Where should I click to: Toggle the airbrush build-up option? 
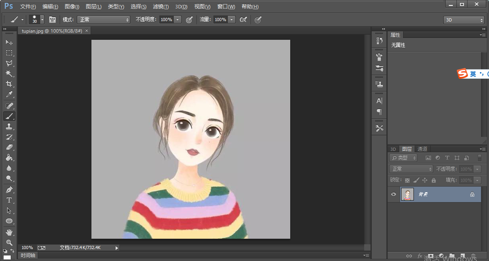(243, 19)
